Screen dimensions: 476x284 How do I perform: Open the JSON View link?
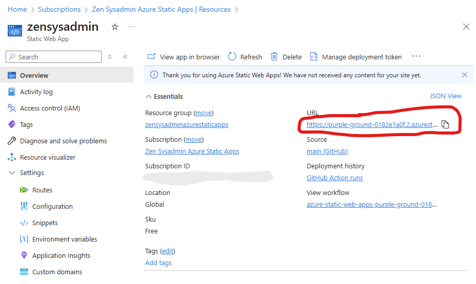[x=445, y=96]
